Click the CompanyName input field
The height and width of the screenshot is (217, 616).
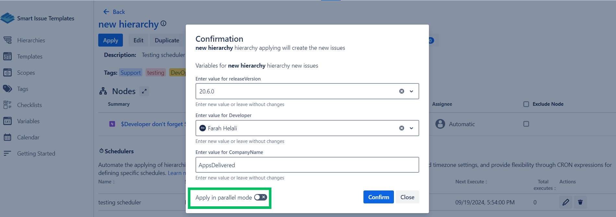pyautogui.click(x=307, y=165)
